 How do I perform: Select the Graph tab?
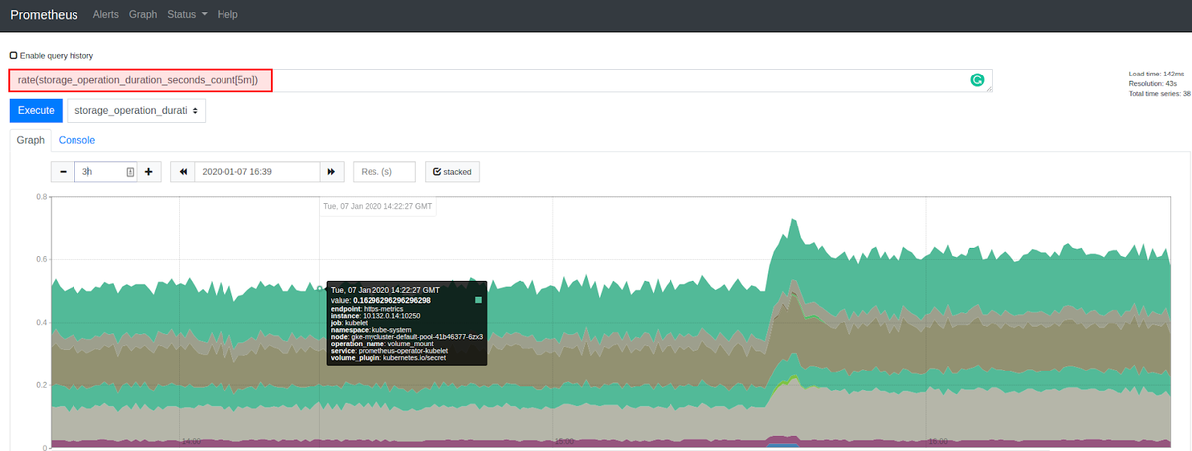pos(31,140)
